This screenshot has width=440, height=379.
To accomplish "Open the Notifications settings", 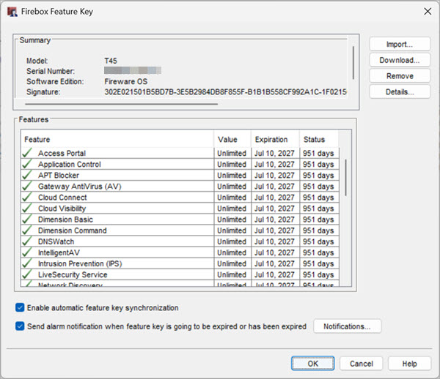I will 347,326.
